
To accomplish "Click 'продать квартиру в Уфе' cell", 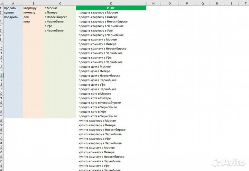I will (111, 30).
